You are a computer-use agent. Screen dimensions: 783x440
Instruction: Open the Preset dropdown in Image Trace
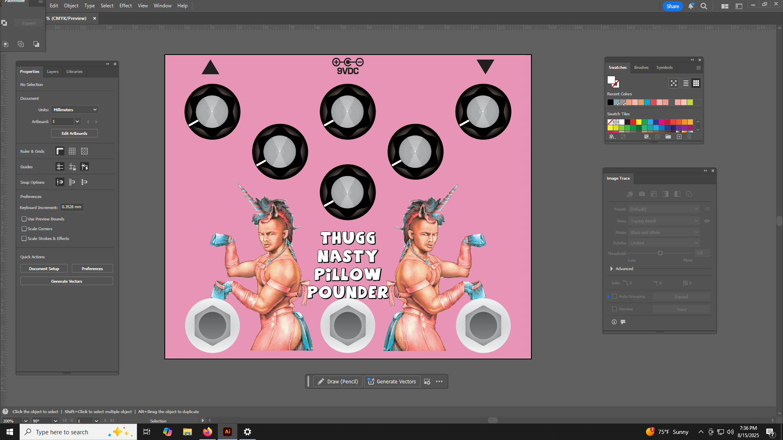coord(664,209)
